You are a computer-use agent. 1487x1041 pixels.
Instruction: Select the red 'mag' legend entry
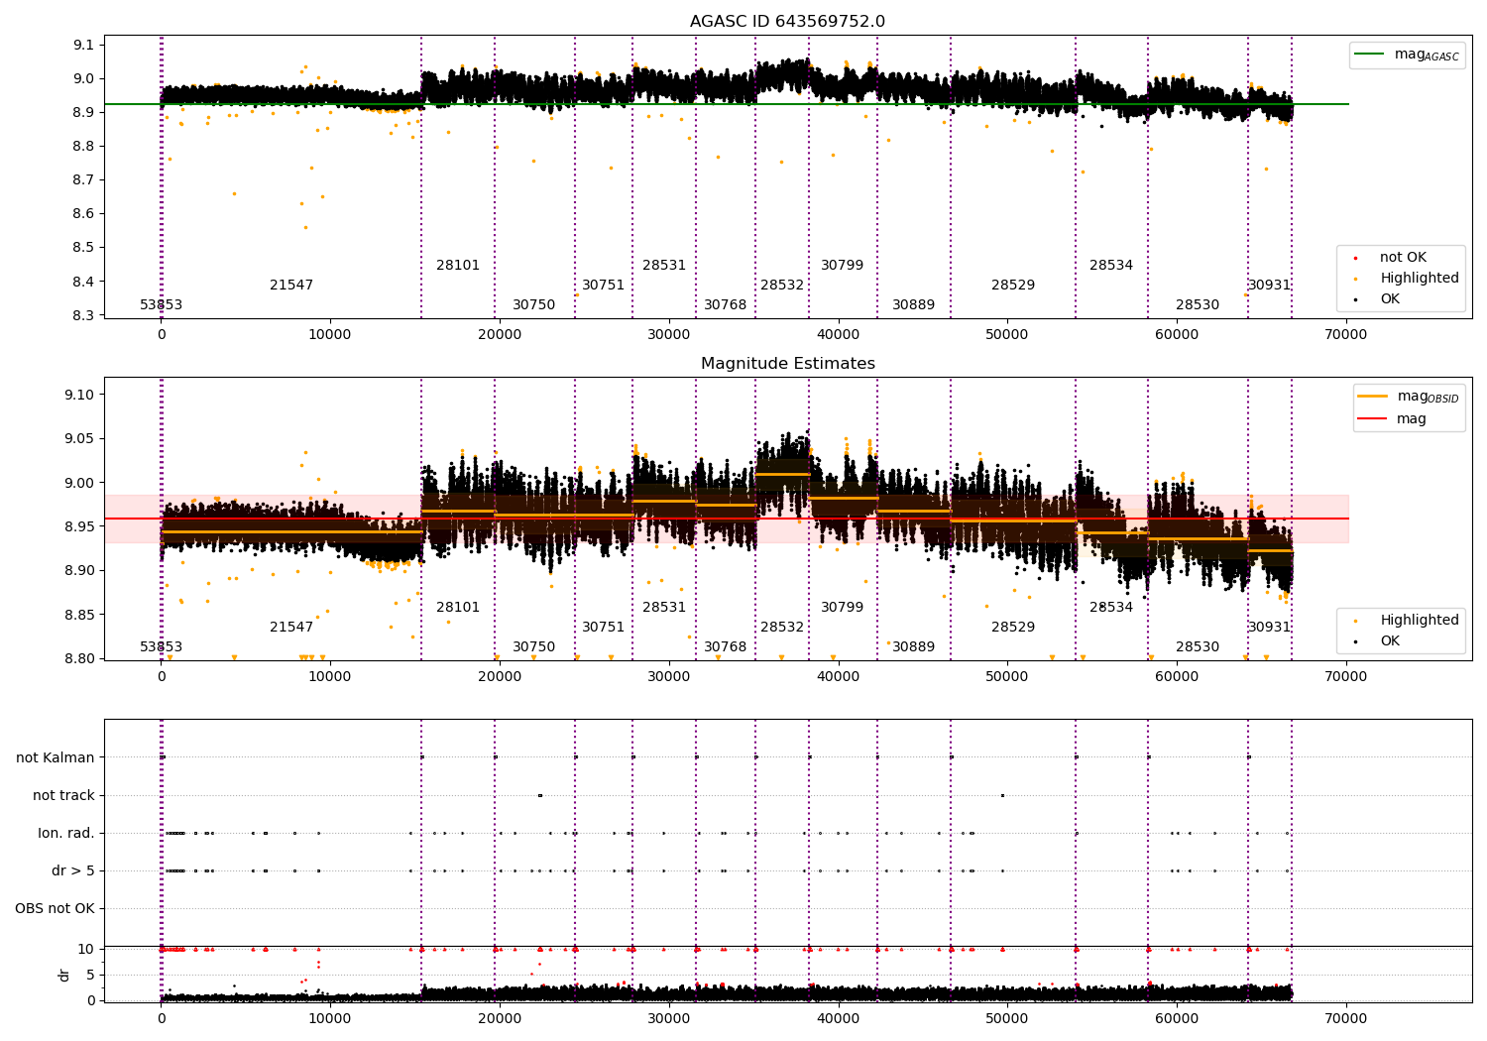click(1392, 419)
